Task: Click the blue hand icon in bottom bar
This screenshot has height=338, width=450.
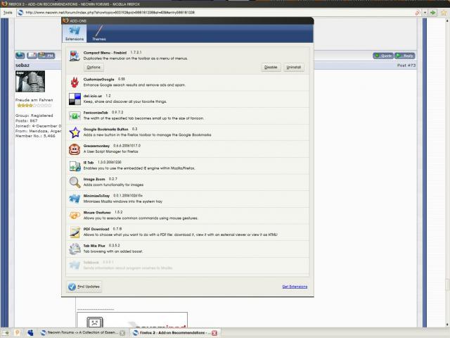Action: point(30,333)
